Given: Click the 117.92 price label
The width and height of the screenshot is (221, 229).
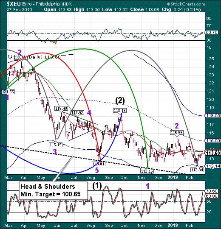Looking at the screenshot, I should tap(77, 113).
